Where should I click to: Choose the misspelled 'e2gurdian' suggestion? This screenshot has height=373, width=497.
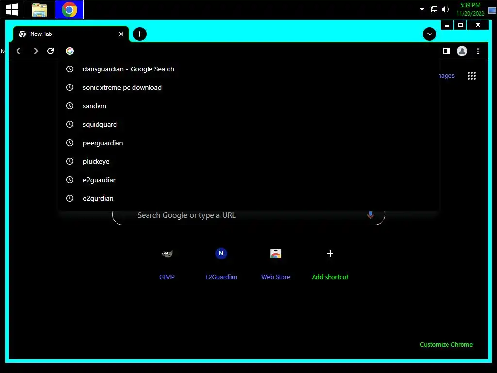click(248, 198)
